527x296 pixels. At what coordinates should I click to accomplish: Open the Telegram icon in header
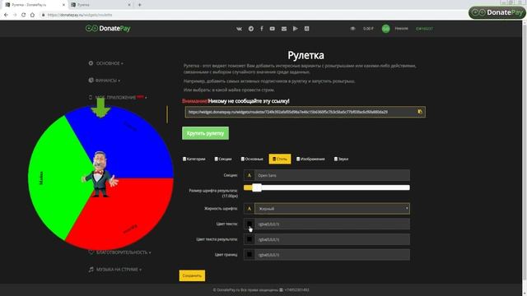[250, 29]
